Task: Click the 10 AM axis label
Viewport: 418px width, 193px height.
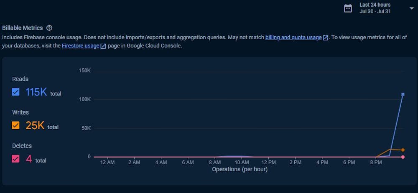Action: pyautogui.click(x=242, y=163)
